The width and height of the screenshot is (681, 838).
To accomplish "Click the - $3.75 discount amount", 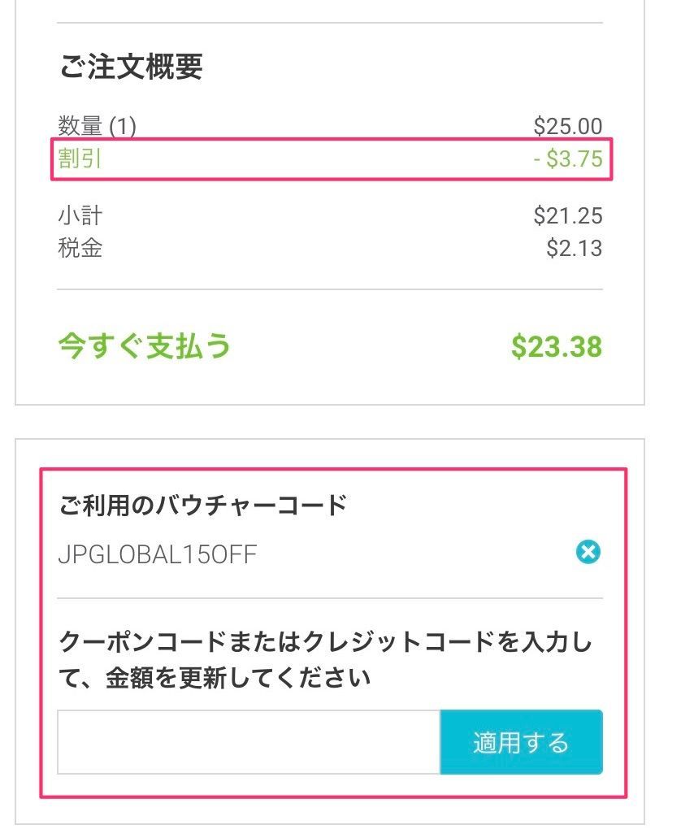I will (568, 158).
